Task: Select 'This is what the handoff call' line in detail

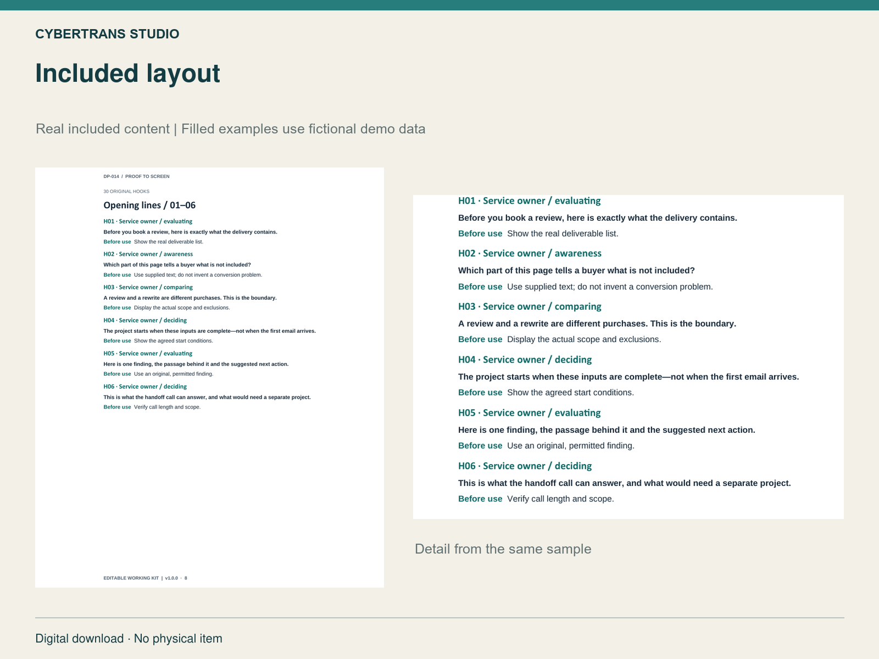Action: (625, 483)
